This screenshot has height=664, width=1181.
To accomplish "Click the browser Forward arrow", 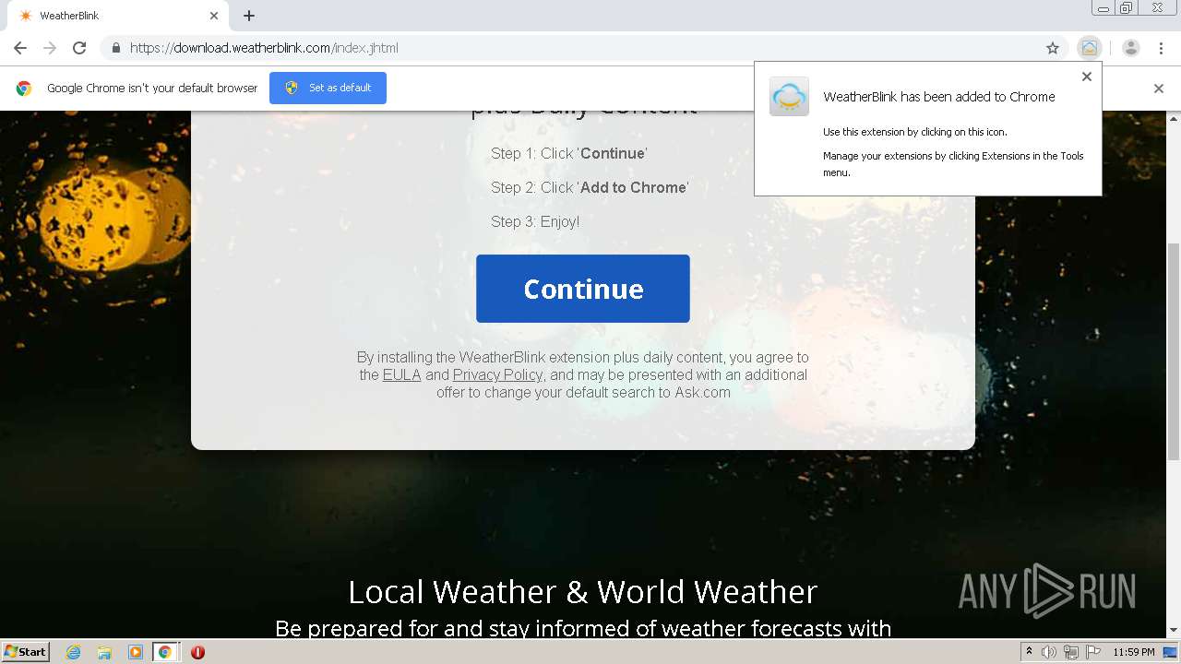I will pos(50,48).
